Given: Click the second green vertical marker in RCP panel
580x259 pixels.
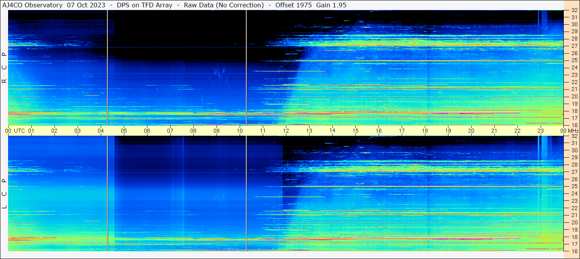Looking at the screenshot, I should 246,67.
